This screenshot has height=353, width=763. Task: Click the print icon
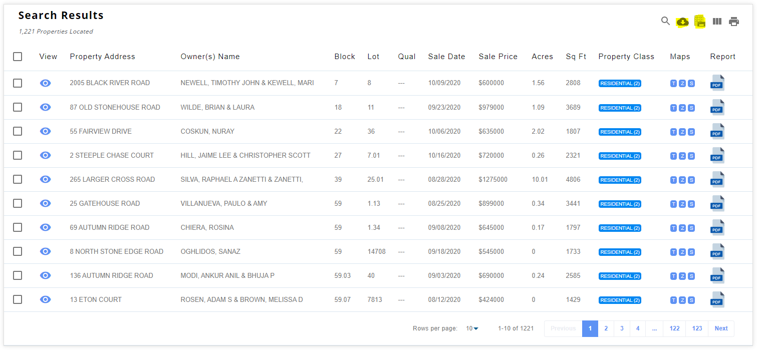click(x=734, y=22)
